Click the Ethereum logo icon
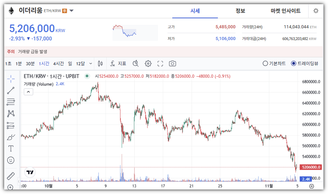 (11, 11)
